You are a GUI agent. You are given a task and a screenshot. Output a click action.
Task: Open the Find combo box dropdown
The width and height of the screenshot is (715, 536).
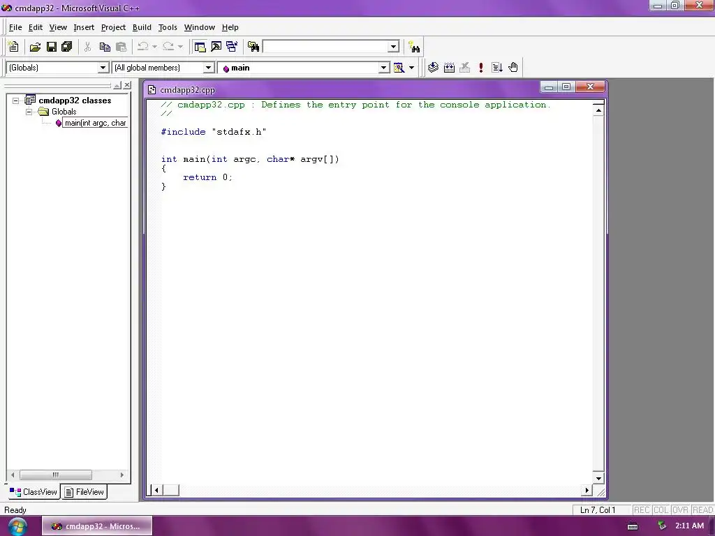coord(393,47)
